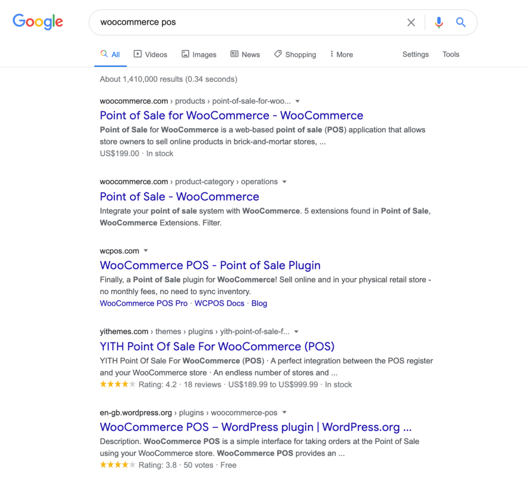The width and height of the screenshot is (527, 484).
Task: Start voice search with the microphone icon
Action: click(x=438, y=22)
